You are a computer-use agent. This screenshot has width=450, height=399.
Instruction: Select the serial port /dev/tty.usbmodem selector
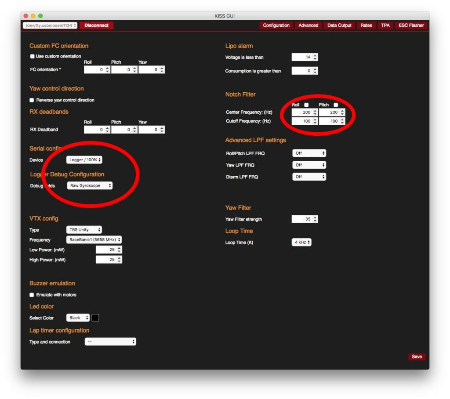point(50,25)
